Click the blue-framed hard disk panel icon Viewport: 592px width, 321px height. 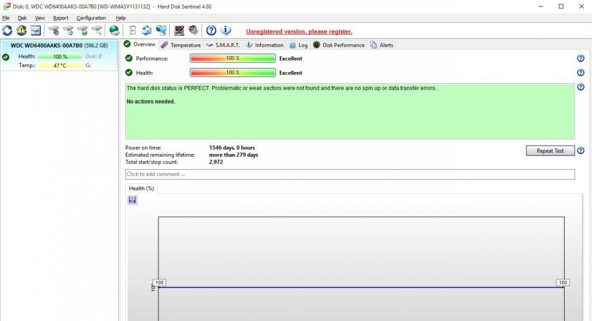[x=36, y=31]
